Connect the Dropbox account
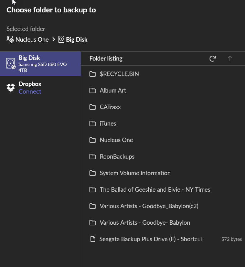The width and height of the screenshot is (245, 267). [30, 92]
